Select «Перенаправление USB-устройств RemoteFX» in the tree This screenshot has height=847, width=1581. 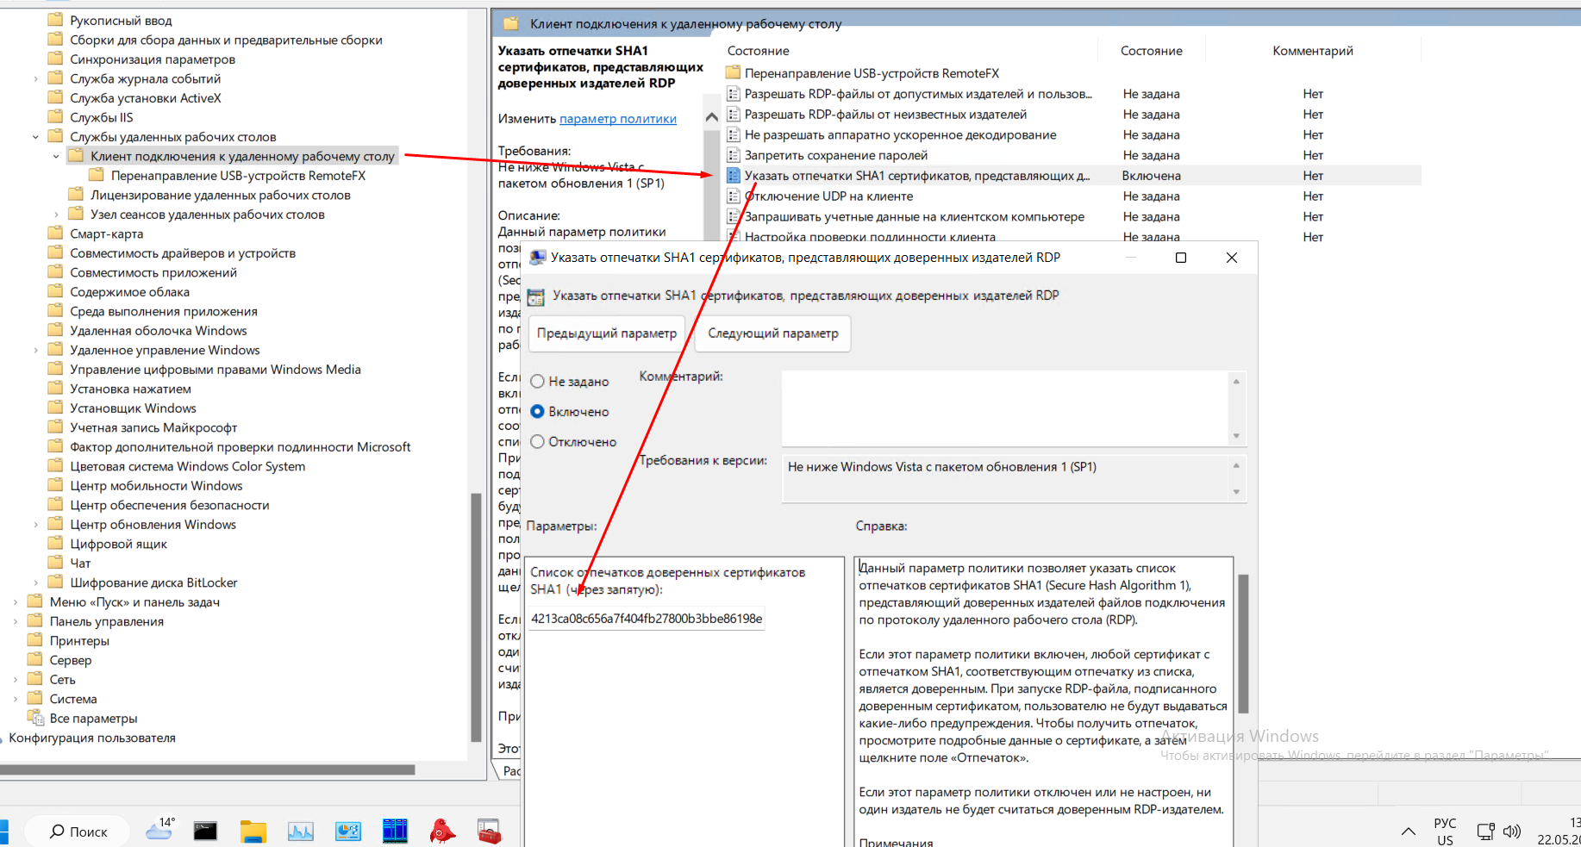pos(238,176)
